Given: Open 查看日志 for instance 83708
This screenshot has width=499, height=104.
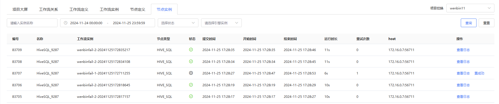Looking at the screenshot, I should click(x=463, y=62).
